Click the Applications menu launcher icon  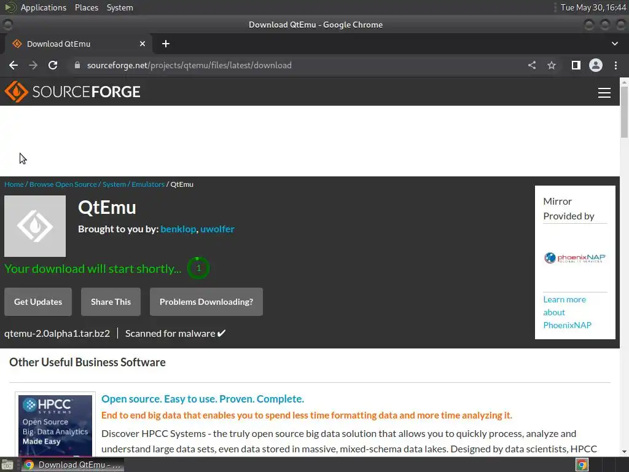coord(10,7)
